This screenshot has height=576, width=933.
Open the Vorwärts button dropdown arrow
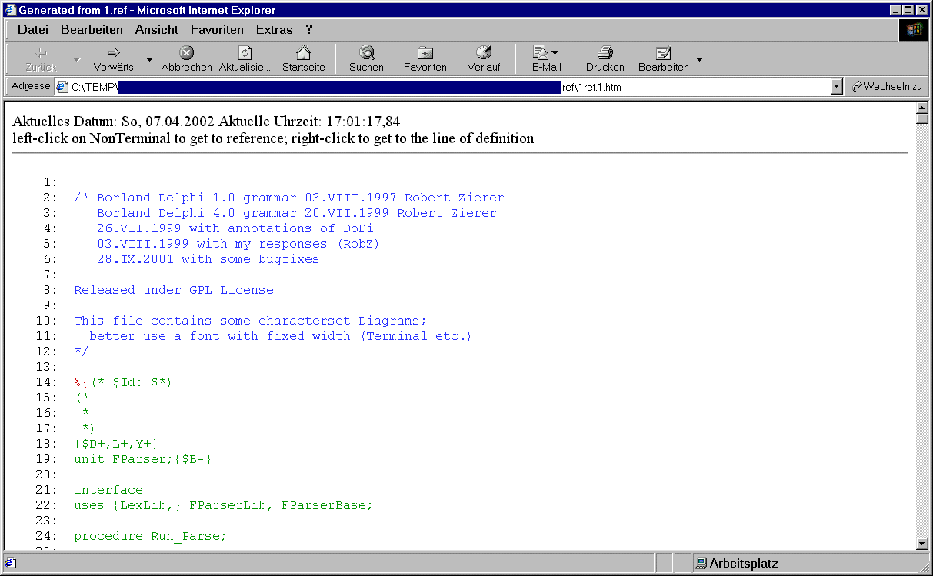pos(148,58)
